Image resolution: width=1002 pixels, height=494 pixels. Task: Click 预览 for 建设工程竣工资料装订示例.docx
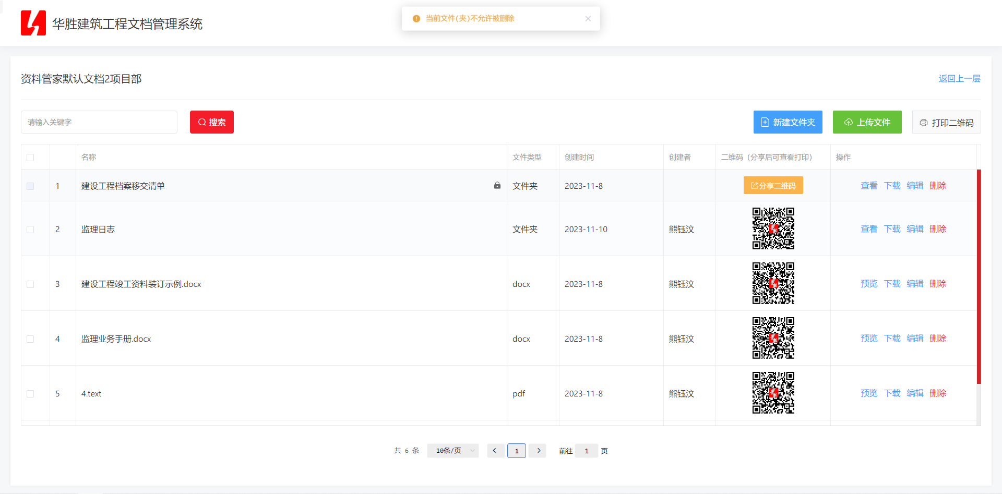(x=869, y=283)
